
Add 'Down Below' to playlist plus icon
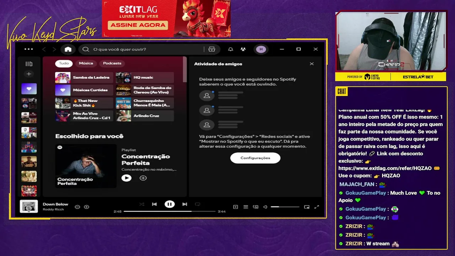(x=86, y=207)
